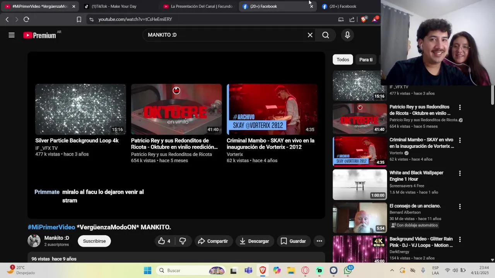Viewport: 495px width, 278px height.
Task: Start voice search with microphone icon
Action: [x=347, y=35]
